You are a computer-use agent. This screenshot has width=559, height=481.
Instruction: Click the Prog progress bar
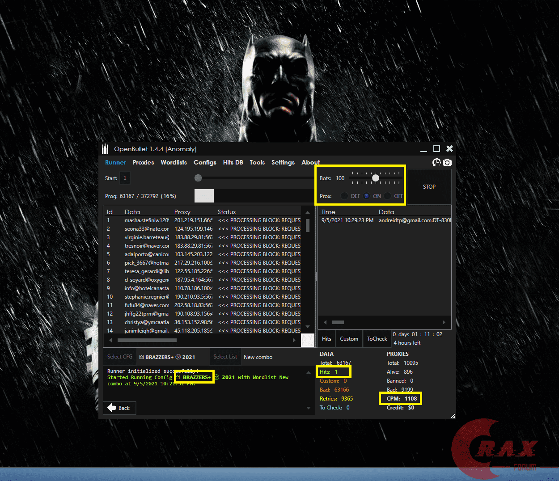pos(254,196)
